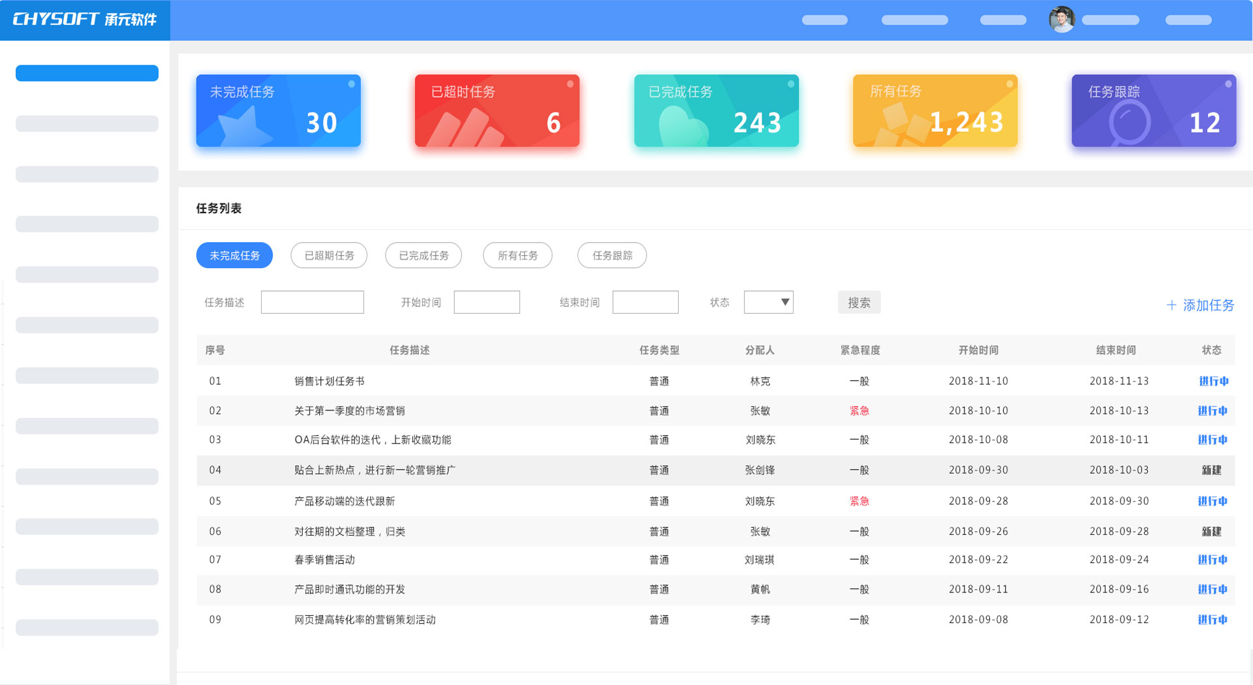
Task: Click the 搜索 button
Action: (859, 302)
